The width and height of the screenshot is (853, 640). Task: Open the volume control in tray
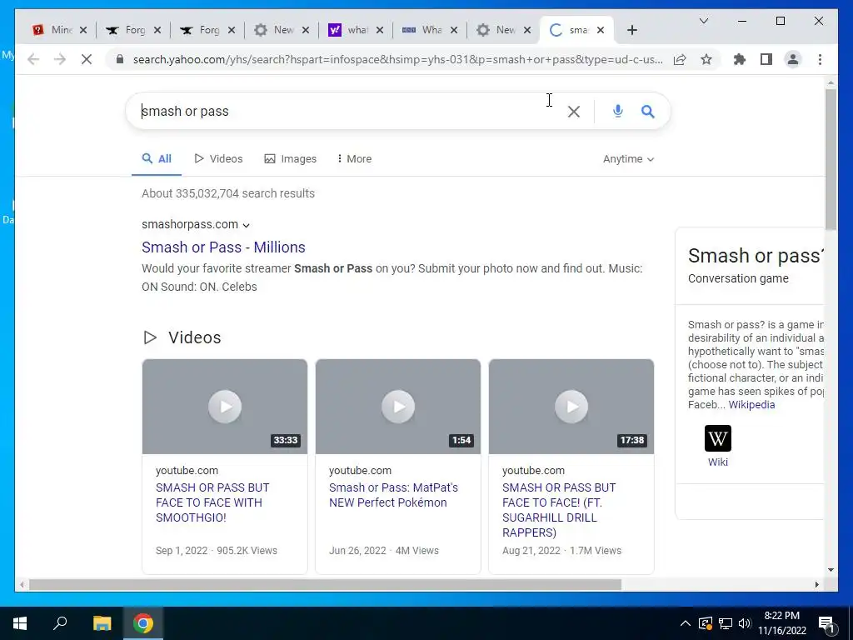pos(745,623)
